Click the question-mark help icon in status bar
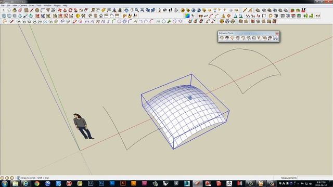 pos(19,178)
